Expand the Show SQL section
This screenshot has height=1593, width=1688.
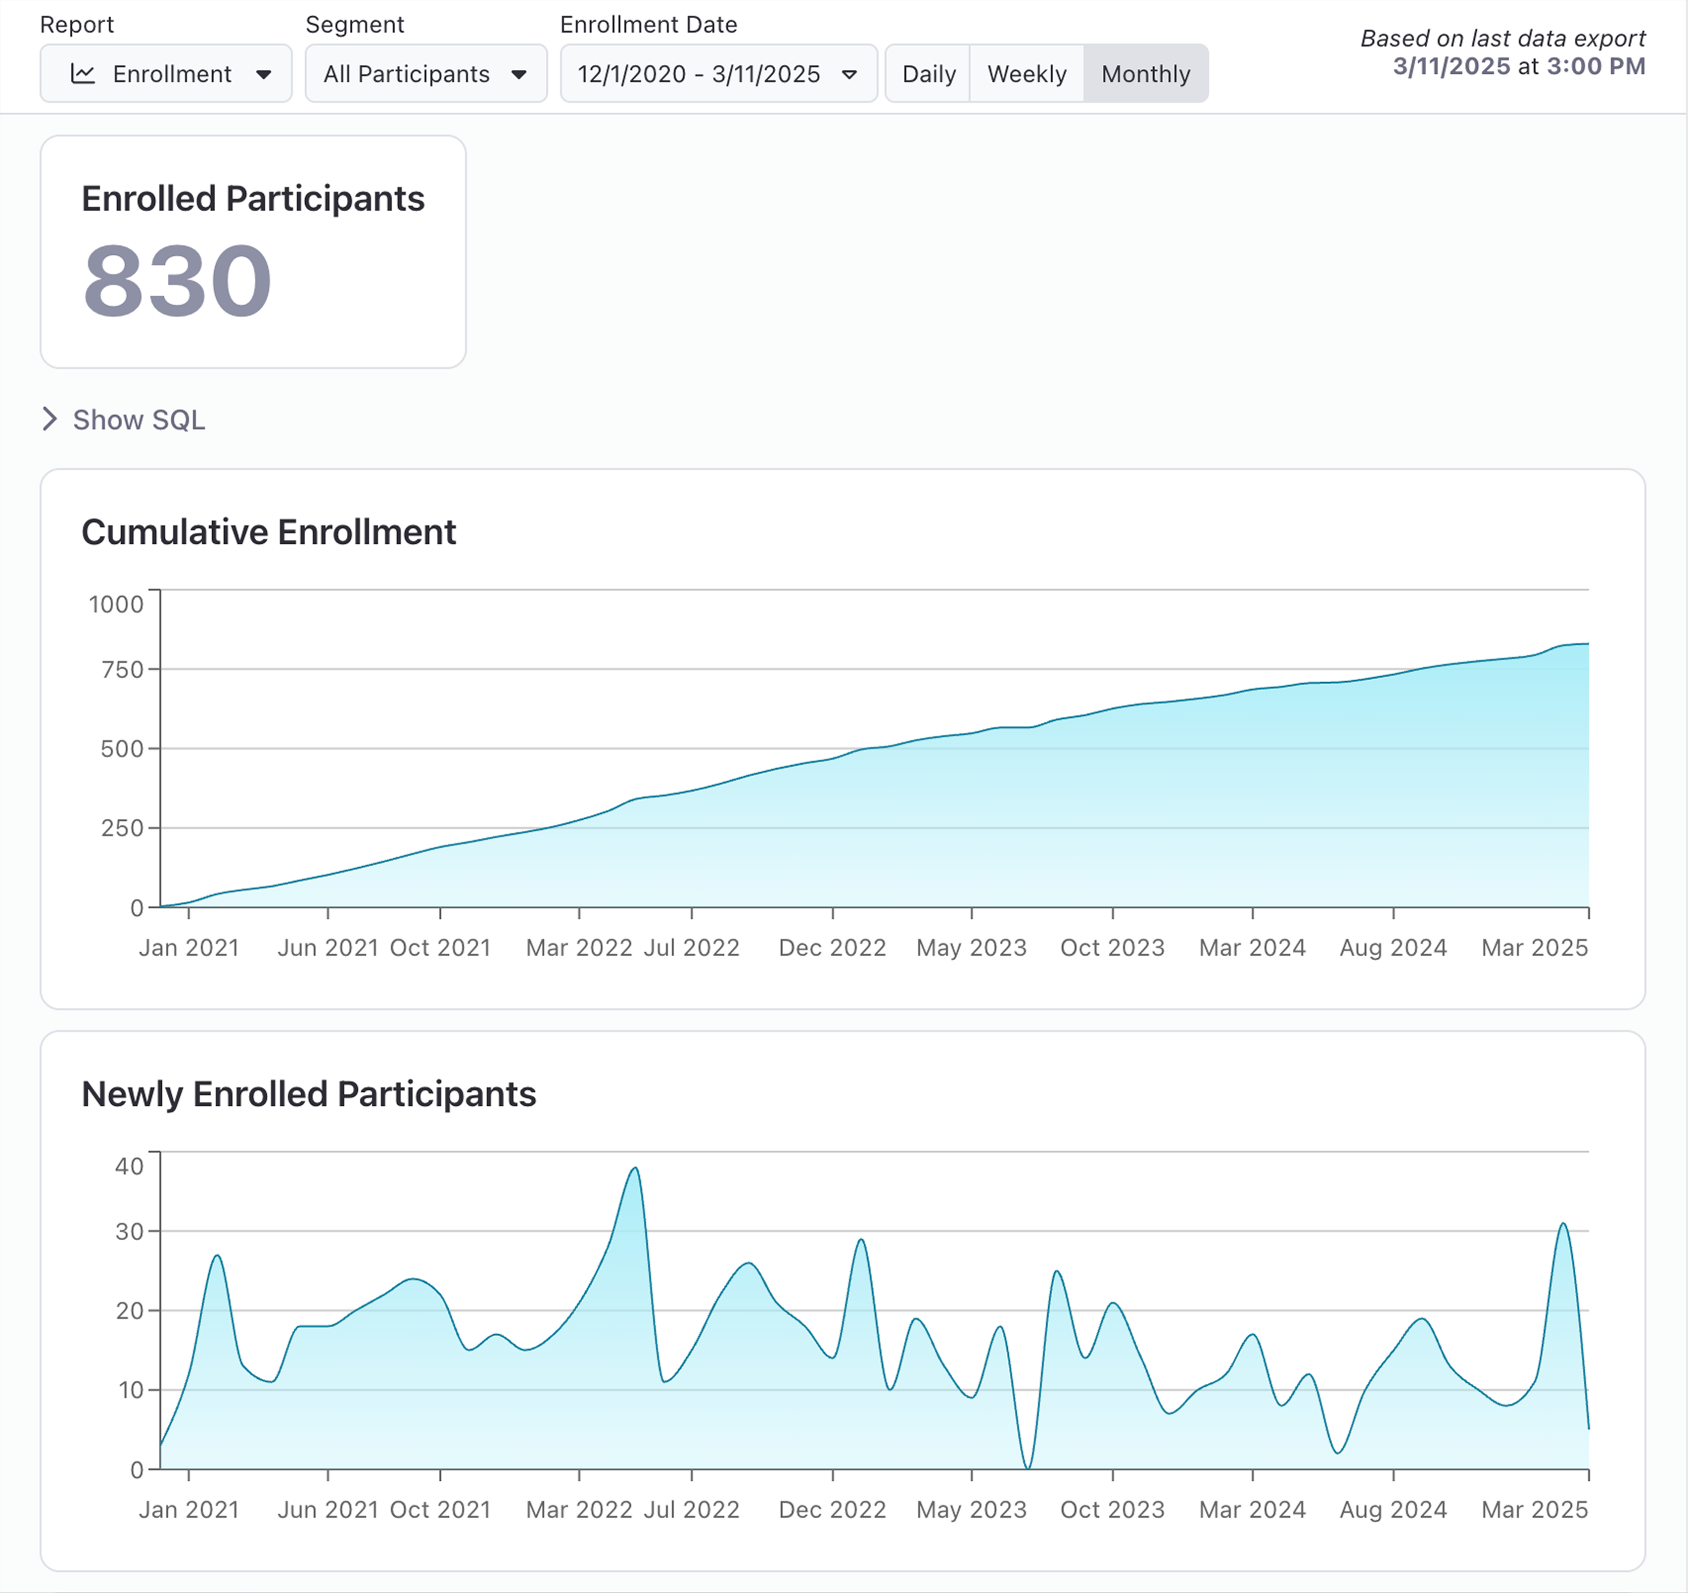pos(139,420)
